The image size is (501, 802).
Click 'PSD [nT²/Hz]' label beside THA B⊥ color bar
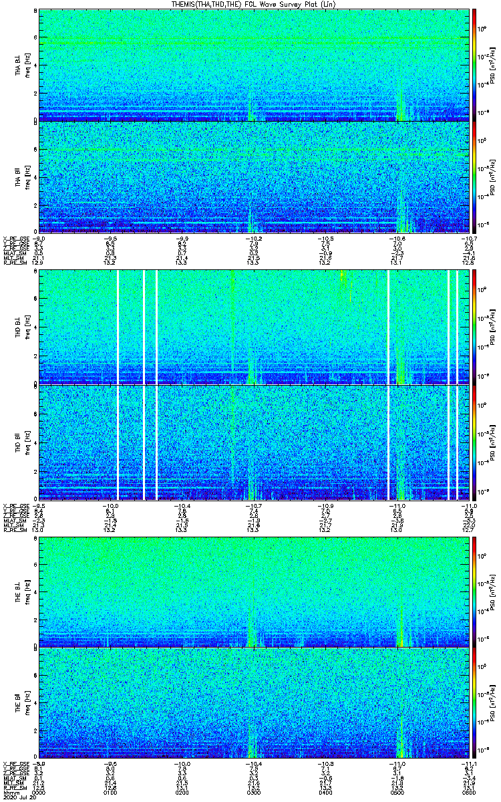coord(492,65)
